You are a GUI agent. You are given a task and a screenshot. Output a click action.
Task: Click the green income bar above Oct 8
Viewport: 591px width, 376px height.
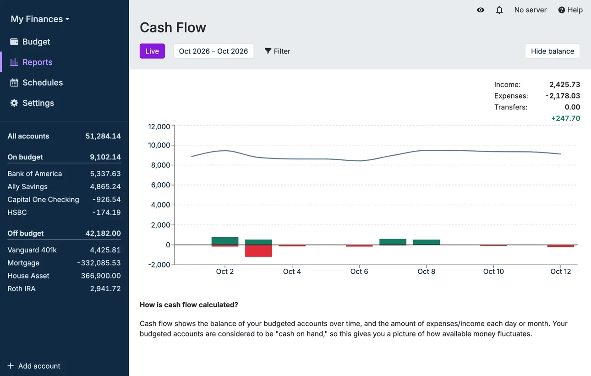427,242
